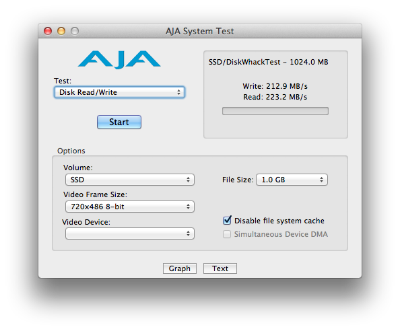Click the Write: 212.9 MB/s result
This screenshot has height=331, width=400.
[x=275, y=86]
